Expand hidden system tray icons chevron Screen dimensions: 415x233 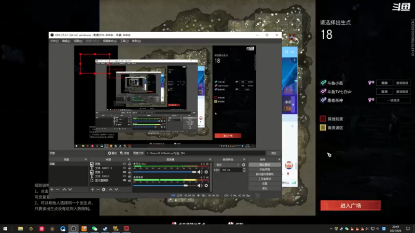click(x=331, y=229)
